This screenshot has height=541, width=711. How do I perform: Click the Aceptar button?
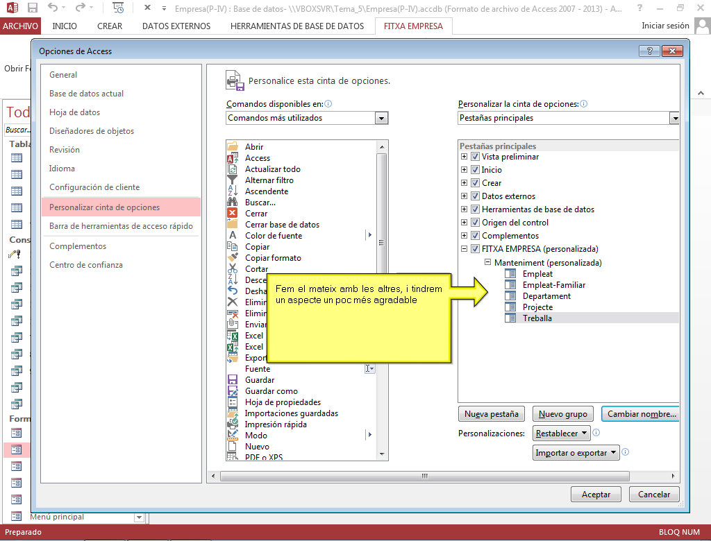coord(596,495)
